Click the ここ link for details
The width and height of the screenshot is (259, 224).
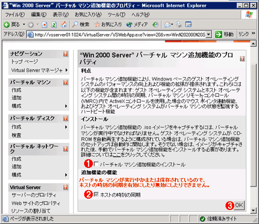pos(117,155)
